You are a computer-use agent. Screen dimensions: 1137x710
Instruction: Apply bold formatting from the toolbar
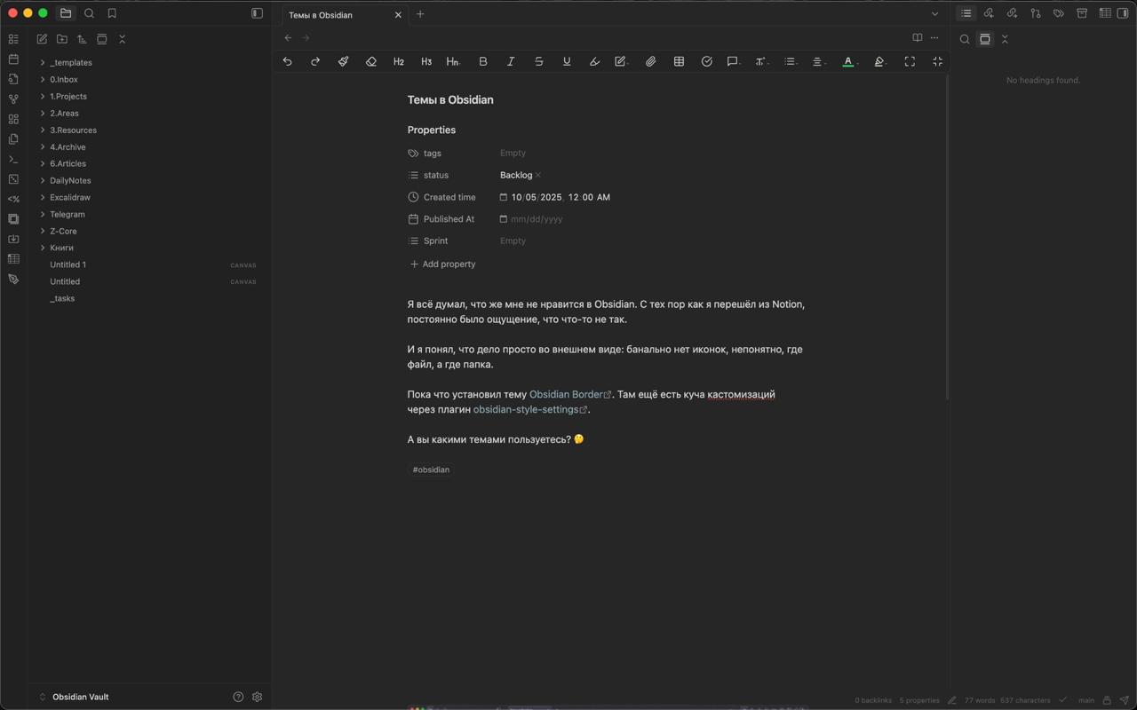483,61
